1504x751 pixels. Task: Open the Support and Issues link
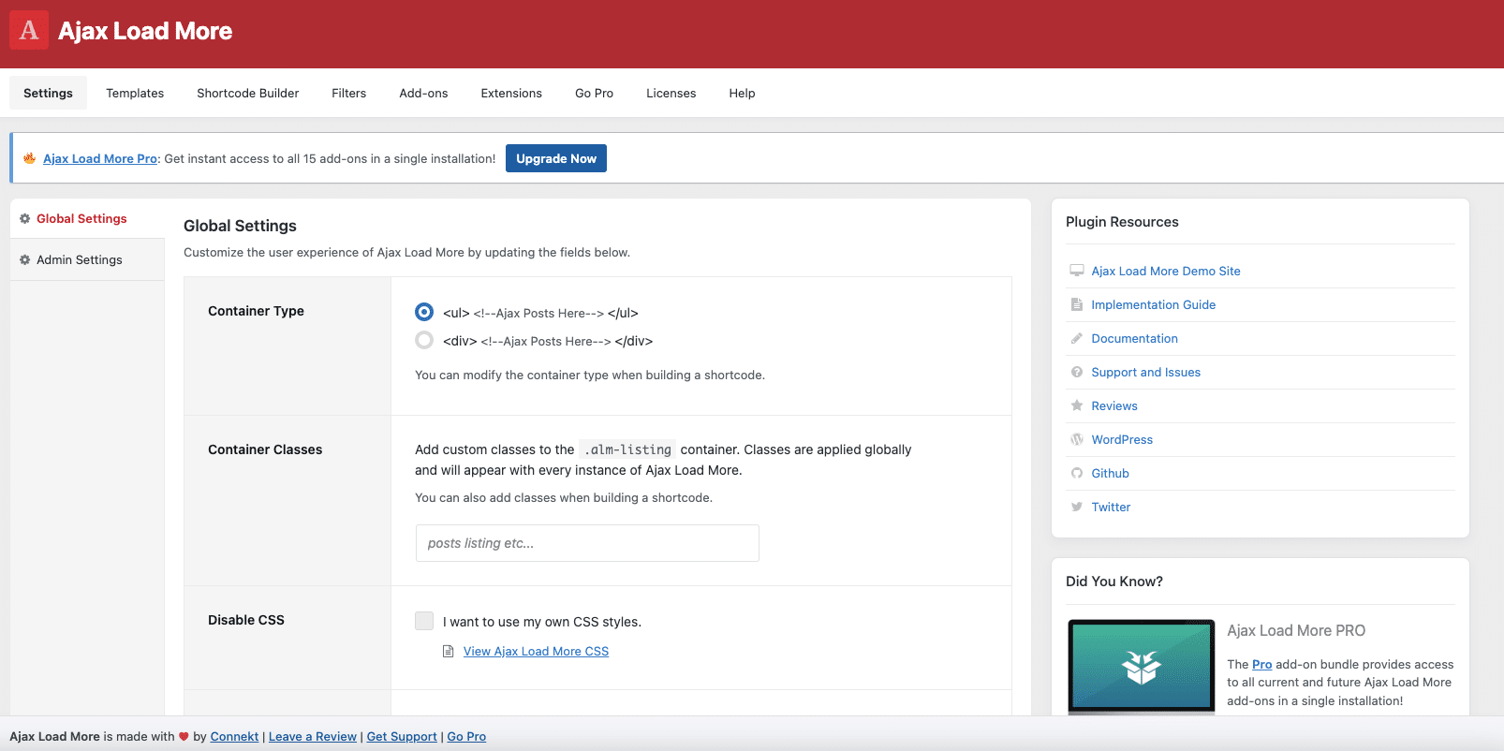pyautogui.click(x=1145, y=372)
